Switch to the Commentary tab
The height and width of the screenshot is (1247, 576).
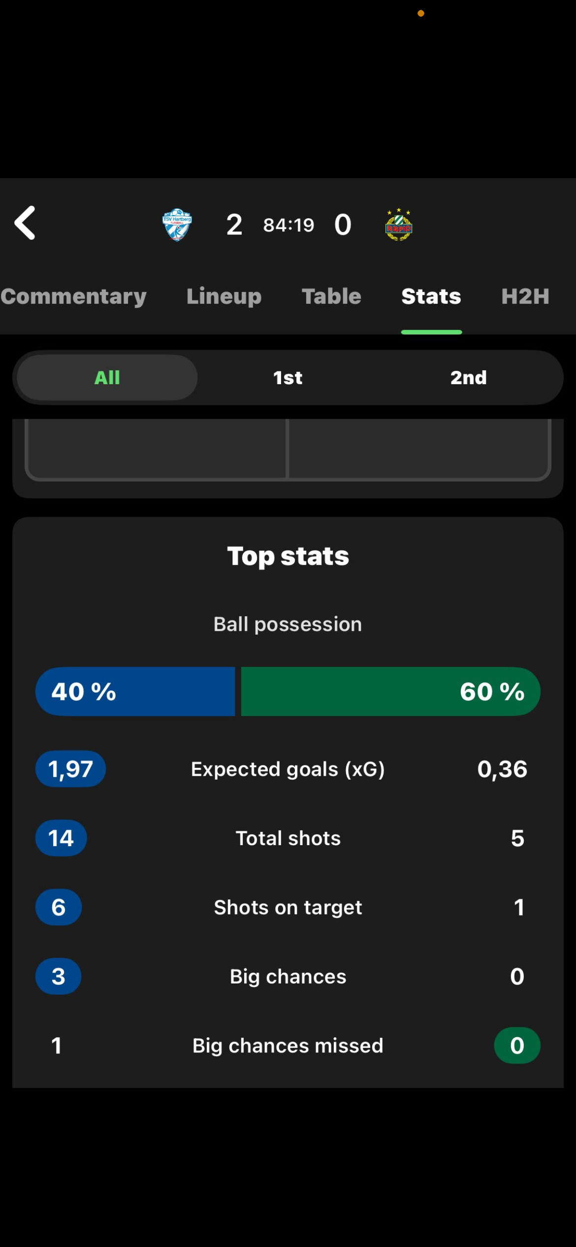point(73,296)
